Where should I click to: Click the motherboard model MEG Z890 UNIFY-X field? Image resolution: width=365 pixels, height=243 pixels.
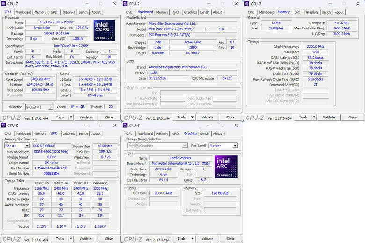176,29
